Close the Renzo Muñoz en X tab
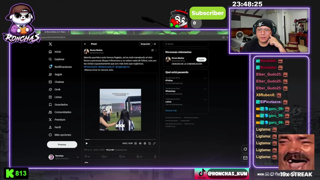This screenshot has width=320, height=180. (x=68, y=32)
